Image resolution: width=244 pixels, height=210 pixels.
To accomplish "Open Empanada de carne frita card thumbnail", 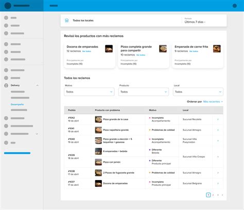I will 217,49.
